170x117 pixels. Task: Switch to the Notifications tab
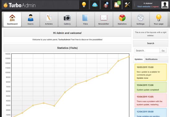click(151, 59)
